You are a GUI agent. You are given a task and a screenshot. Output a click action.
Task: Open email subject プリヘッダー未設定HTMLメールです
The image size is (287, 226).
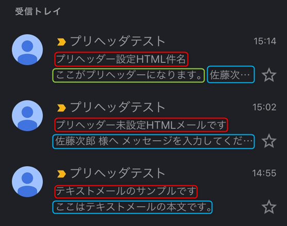click(141, 125)
